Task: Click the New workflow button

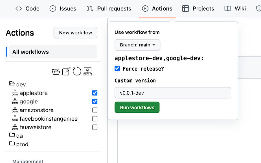Action: [x=75, y=33]
